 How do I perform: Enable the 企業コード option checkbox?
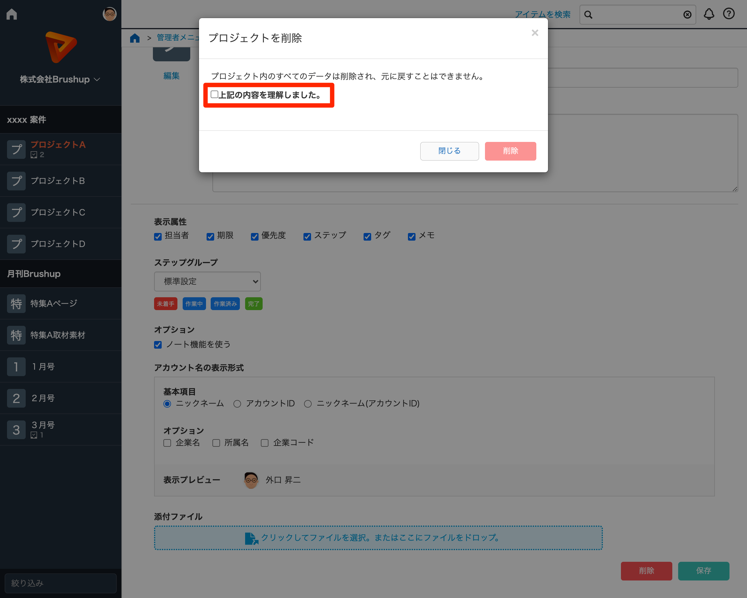(x=265, y=443)
